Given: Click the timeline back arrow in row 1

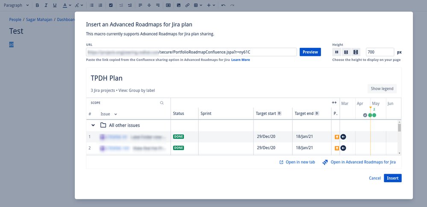Looking at the screenshot, I should [x=343, y=137].
